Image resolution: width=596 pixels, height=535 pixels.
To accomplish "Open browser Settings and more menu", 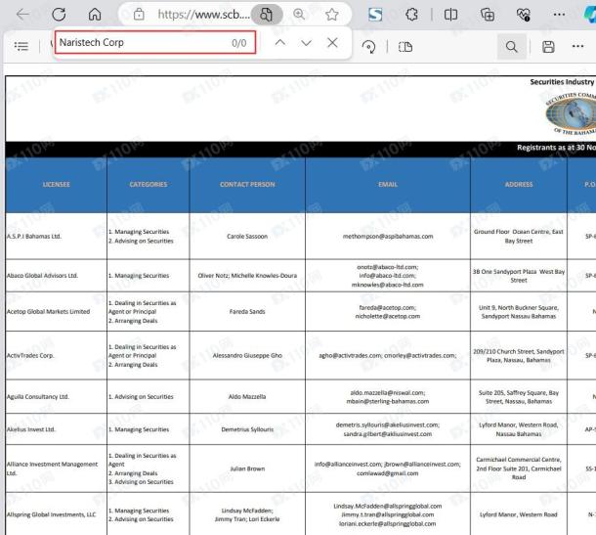I will (x=559, y=15).
